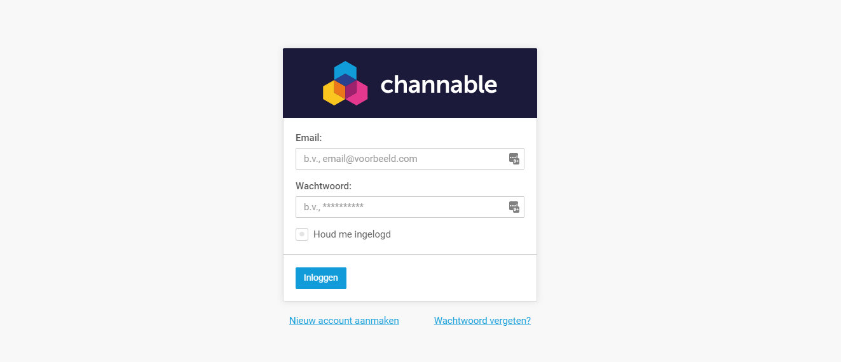Click the Wachtwoord: field label
The width and height of the screenshot is (841, 362).
tap(324, 186)
